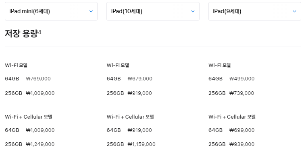Click Wi-Fi + Cellular 모델 in iPad(10세대) column

tap(130, 117)
